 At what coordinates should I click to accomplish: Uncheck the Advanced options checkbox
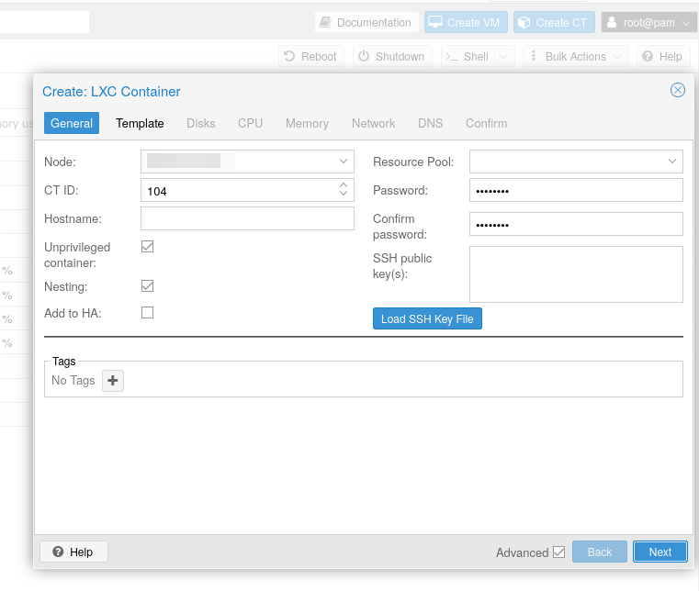point(558,552)
